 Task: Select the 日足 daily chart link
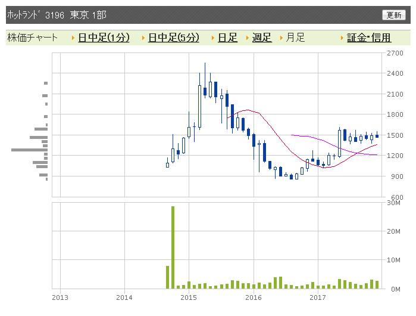tap(227, 38)
